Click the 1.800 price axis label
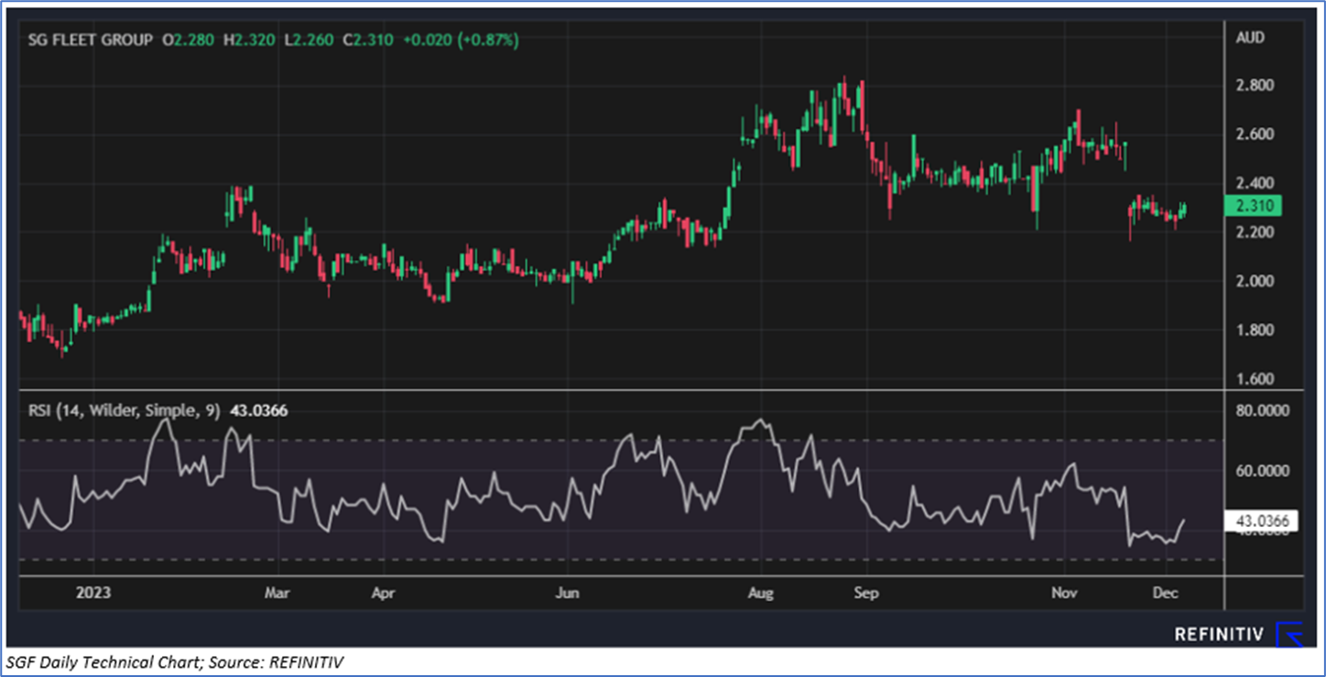The height and width of the screenshot is (677, 1326). coord(1254,330)
